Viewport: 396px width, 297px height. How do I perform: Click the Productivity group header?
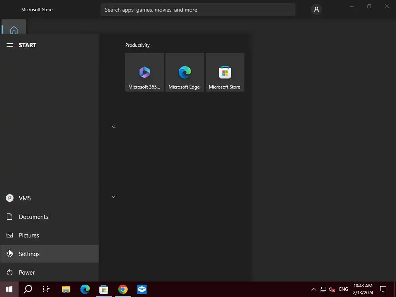click(x=137, y=45)
